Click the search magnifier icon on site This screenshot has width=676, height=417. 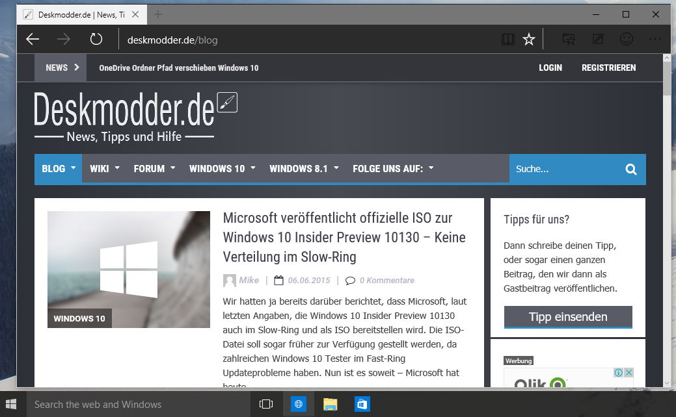630,169
